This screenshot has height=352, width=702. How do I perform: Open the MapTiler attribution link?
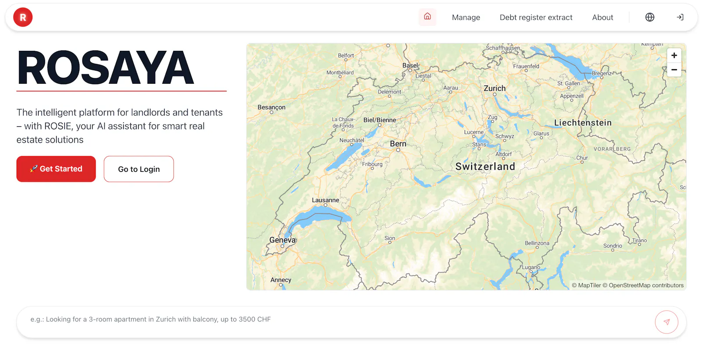tap(586, 285)
